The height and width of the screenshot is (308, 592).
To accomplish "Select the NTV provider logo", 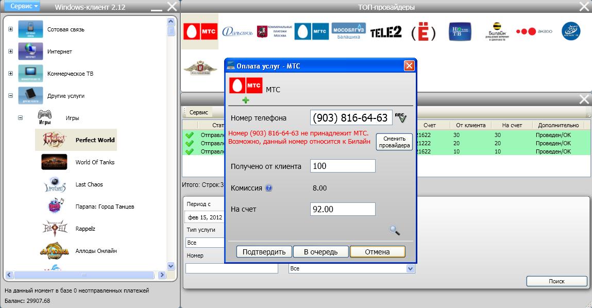I will 460,31.
